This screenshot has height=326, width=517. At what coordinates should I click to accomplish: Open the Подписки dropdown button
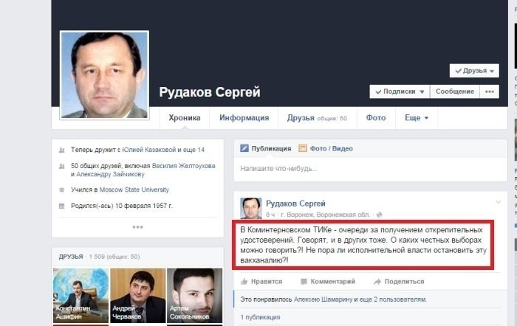pyautogui.click(x=400, y=91)
